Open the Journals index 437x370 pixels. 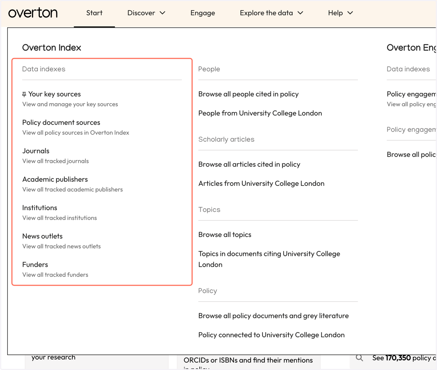(36, 151)
